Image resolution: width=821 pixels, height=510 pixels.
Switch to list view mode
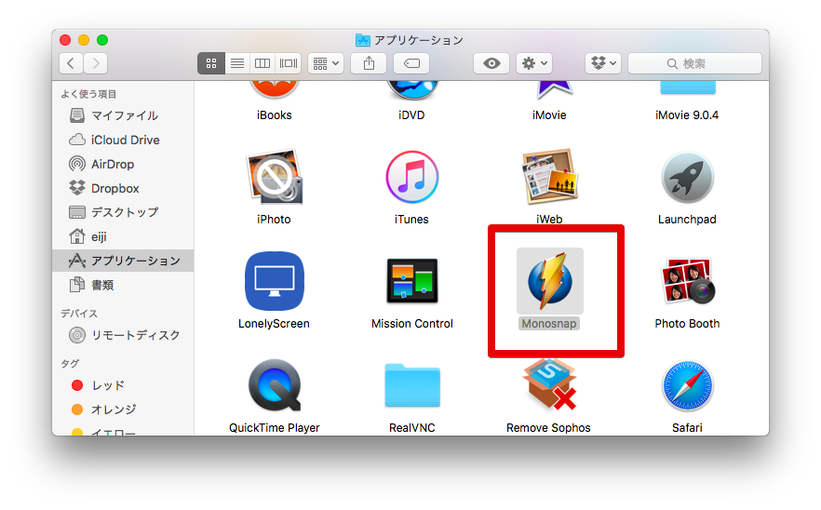click(x=236, y=63)
